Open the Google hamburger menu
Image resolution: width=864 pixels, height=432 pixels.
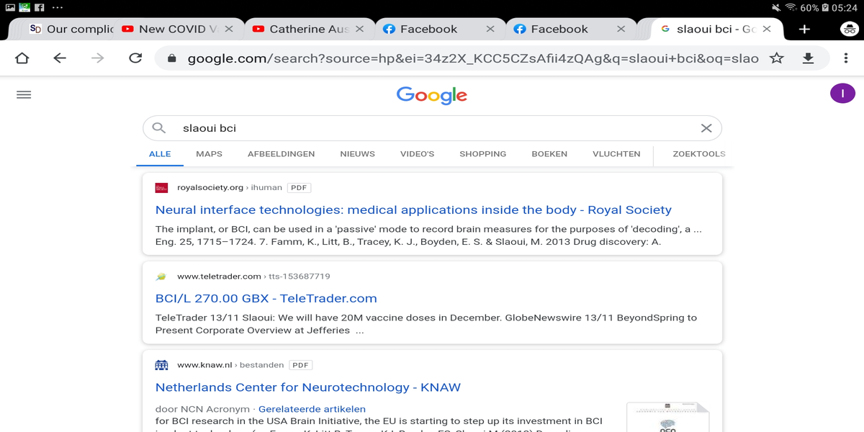coord(24,94)
